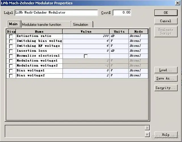Select the Normalize electrical parameter name
Viewport: 182px width, 142px height.
point(39,56)
